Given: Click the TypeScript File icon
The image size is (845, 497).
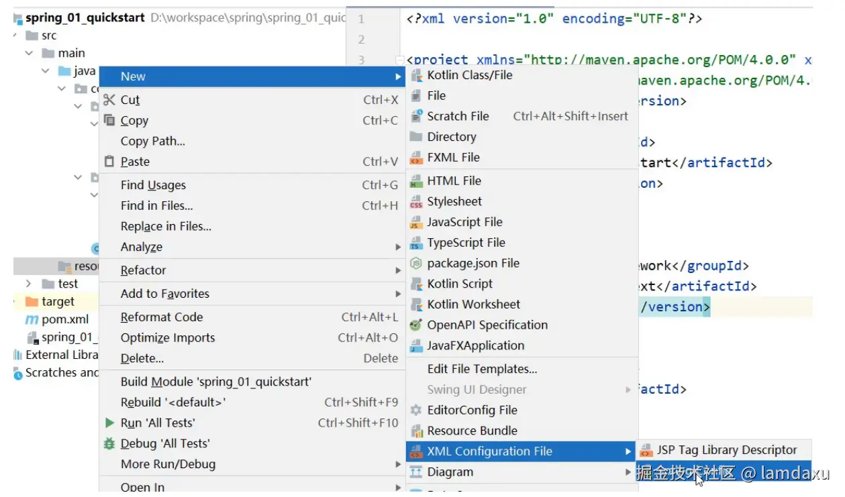Looking at the screenshot, I should (x=416, y=243).
